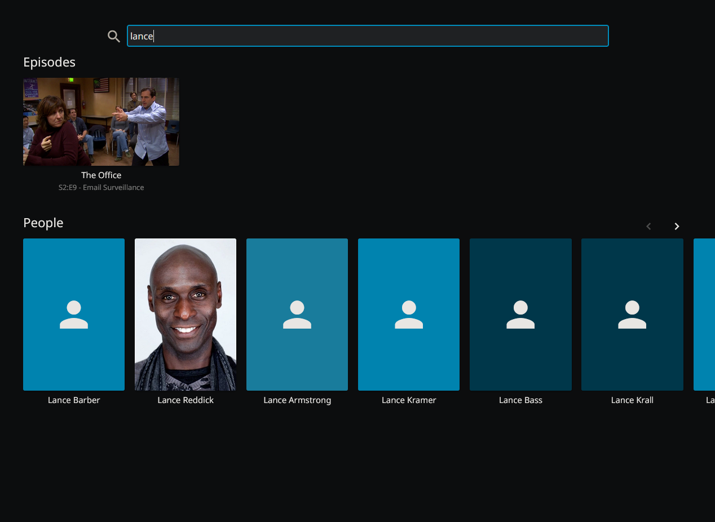Open Lance Reddick's portrait photo

coord(186,315)
